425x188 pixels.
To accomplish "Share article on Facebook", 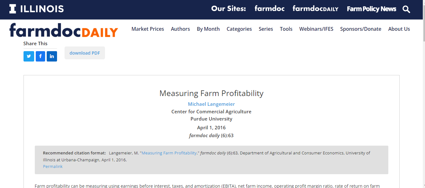I will click(x=40, y=56).
